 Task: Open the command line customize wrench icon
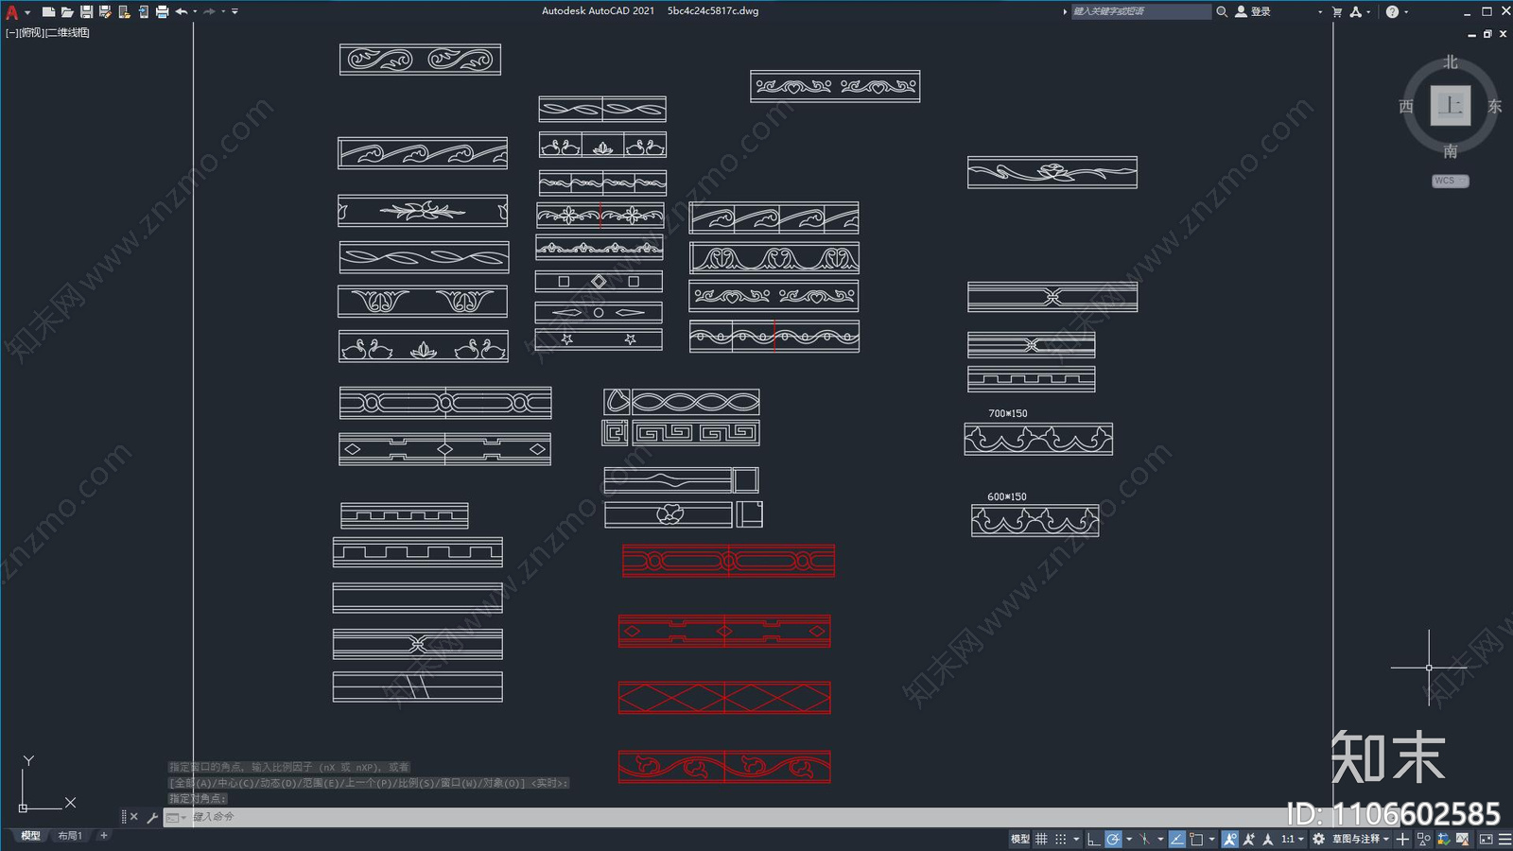tap(152, 817)
